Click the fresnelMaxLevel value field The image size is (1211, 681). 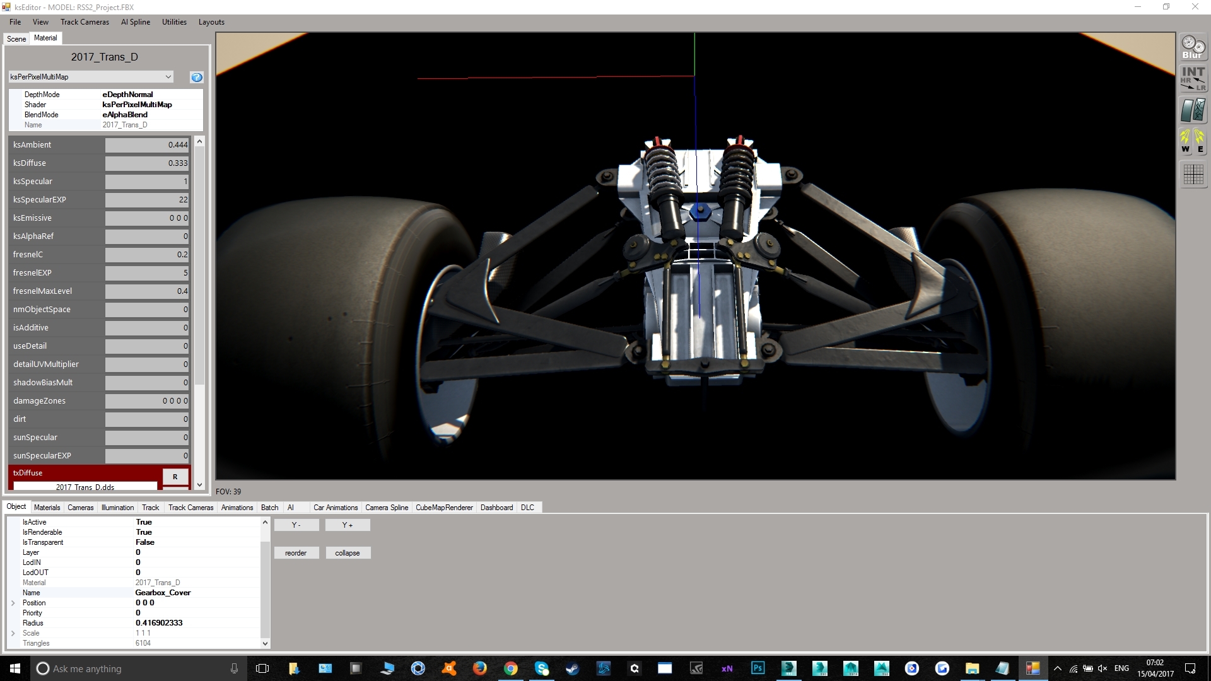tap(147, 291)
